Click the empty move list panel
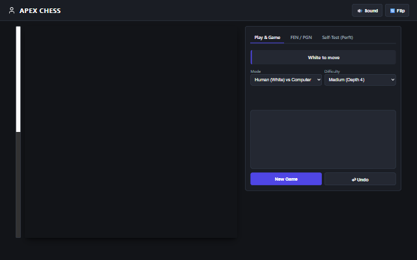This screenshot has width=417, height=260. 323,139
